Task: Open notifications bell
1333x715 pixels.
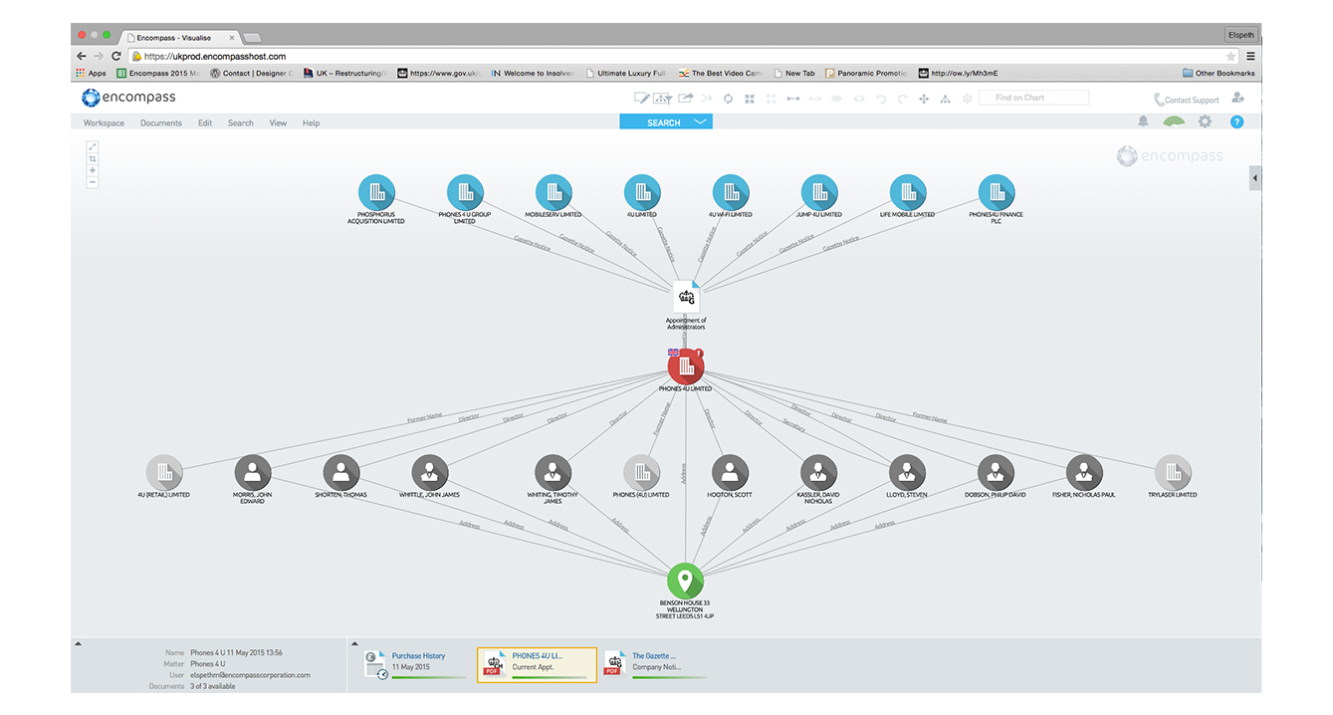Action: [1143, 121]
